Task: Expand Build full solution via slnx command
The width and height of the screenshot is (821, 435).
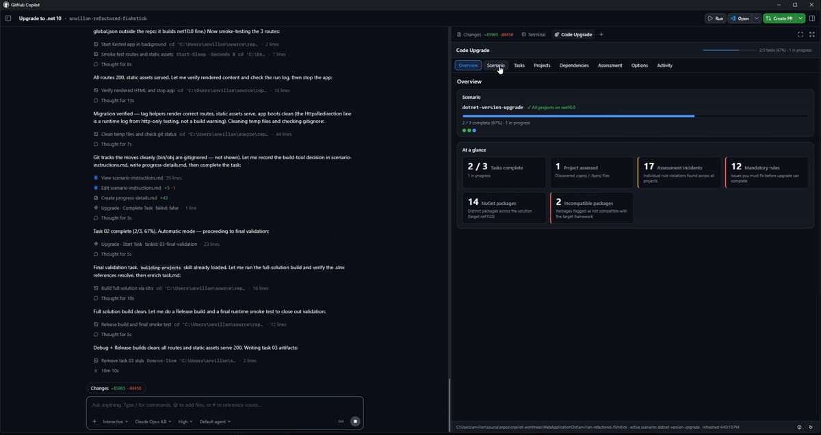Action: pos(181,288)
